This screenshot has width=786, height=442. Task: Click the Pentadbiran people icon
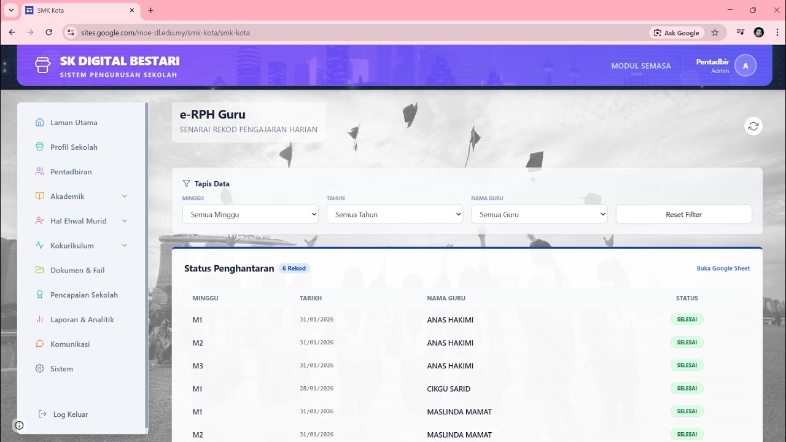40,171
